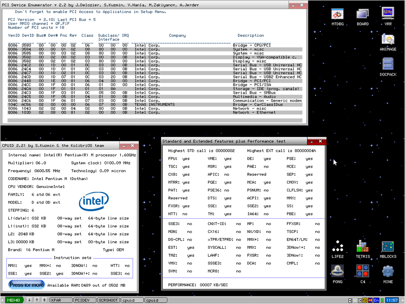This screenshot has height=304, width=405.
Task: Open the C4 game icon
Action: pos(362,272)
